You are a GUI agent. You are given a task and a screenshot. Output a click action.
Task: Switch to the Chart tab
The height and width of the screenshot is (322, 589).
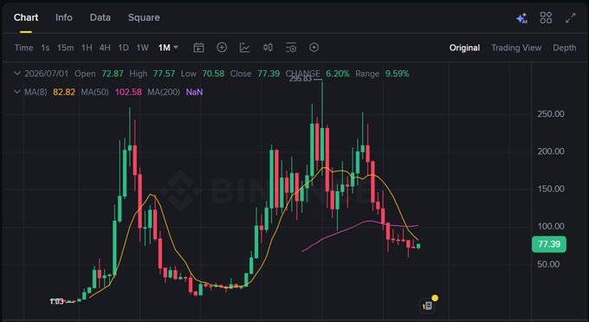[x=26, y=17]
